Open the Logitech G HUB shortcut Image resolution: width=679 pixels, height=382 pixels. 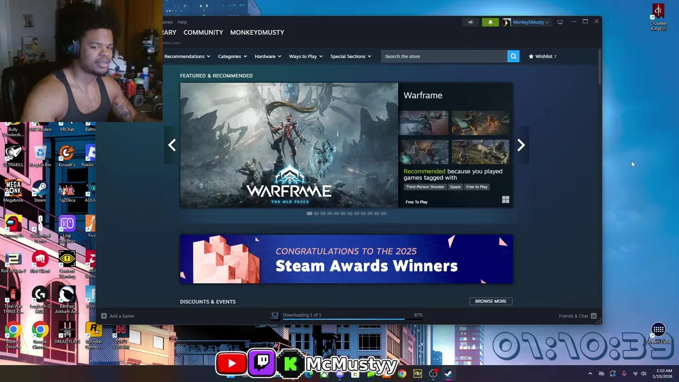(x=40, y=300)
